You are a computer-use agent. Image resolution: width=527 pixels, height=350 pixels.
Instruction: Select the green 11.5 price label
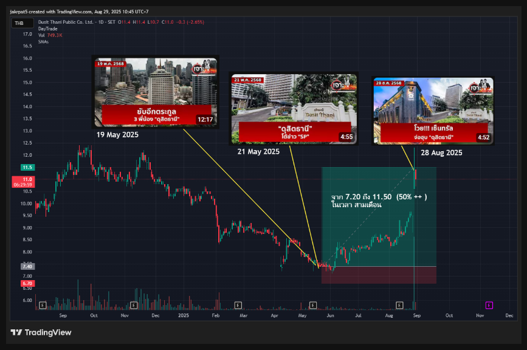pyautogui.click(x=27, y=167)
